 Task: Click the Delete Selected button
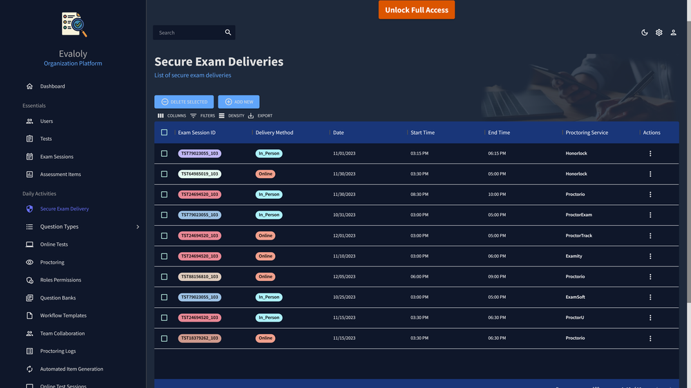click(184, 101)
